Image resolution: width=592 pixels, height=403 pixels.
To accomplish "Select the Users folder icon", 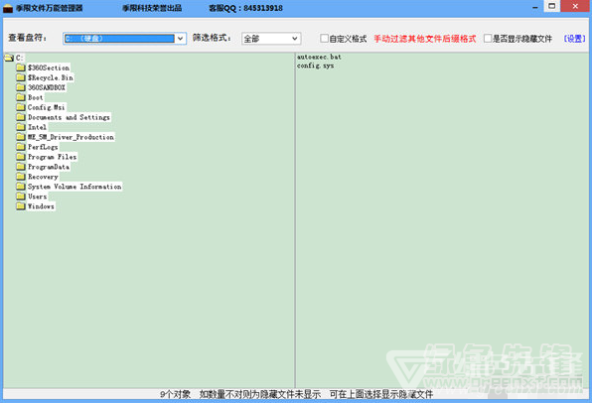I will [x=21, y=197].
